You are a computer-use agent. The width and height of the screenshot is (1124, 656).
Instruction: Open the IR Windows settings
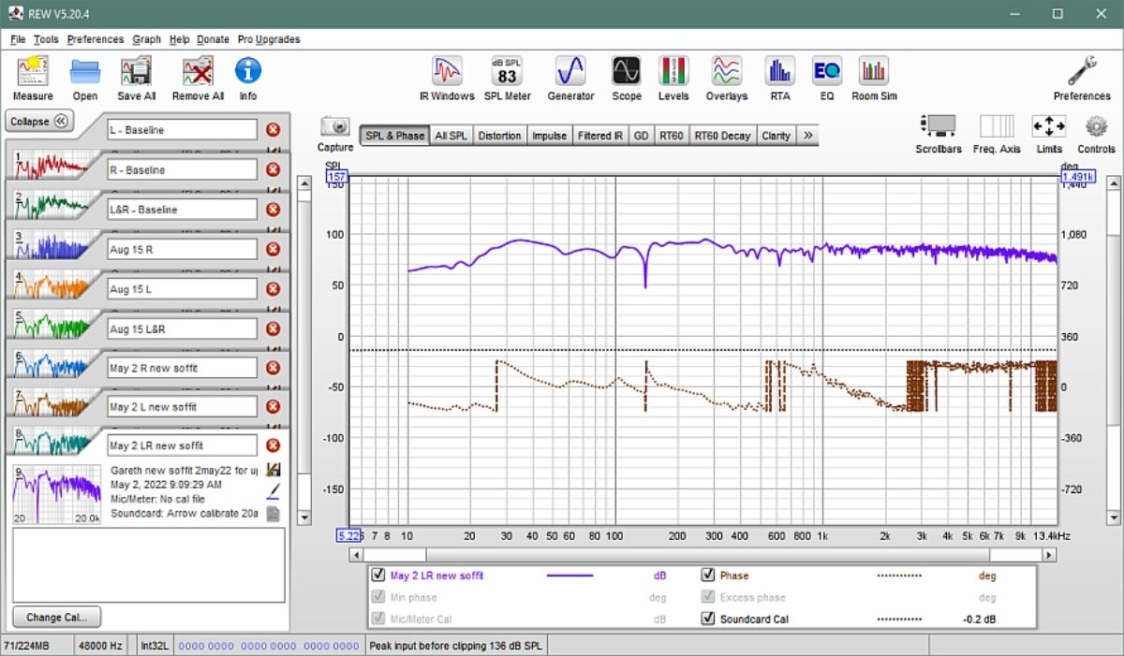click(447, 72)
